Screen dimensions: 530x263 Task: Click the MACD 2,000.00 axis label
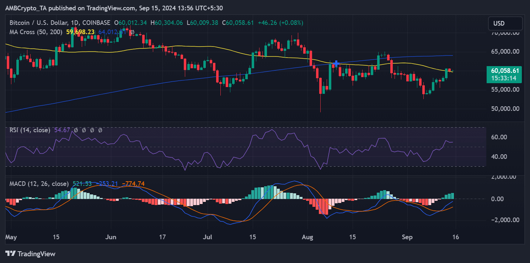pyautogui.click(x=504, y=177)
